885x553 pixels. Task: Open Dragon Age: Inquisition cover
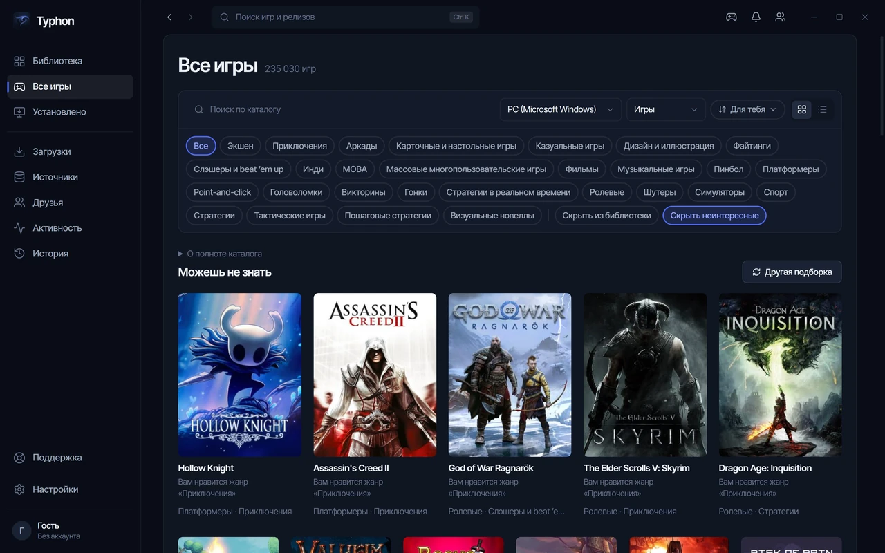781,375
